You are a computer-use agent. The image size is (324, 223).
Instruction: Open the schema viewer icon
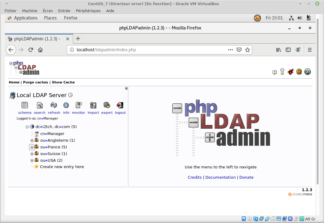(x=25, y=106)
